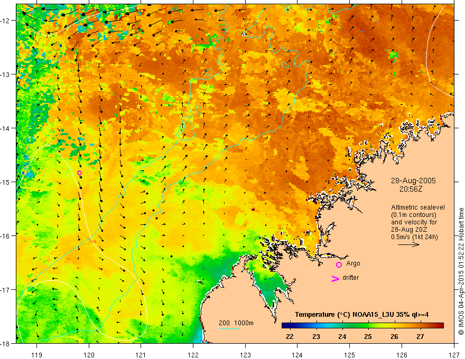Select the temperature color bar
This screenshot has width=465, height=359.
tap(362, 326)
